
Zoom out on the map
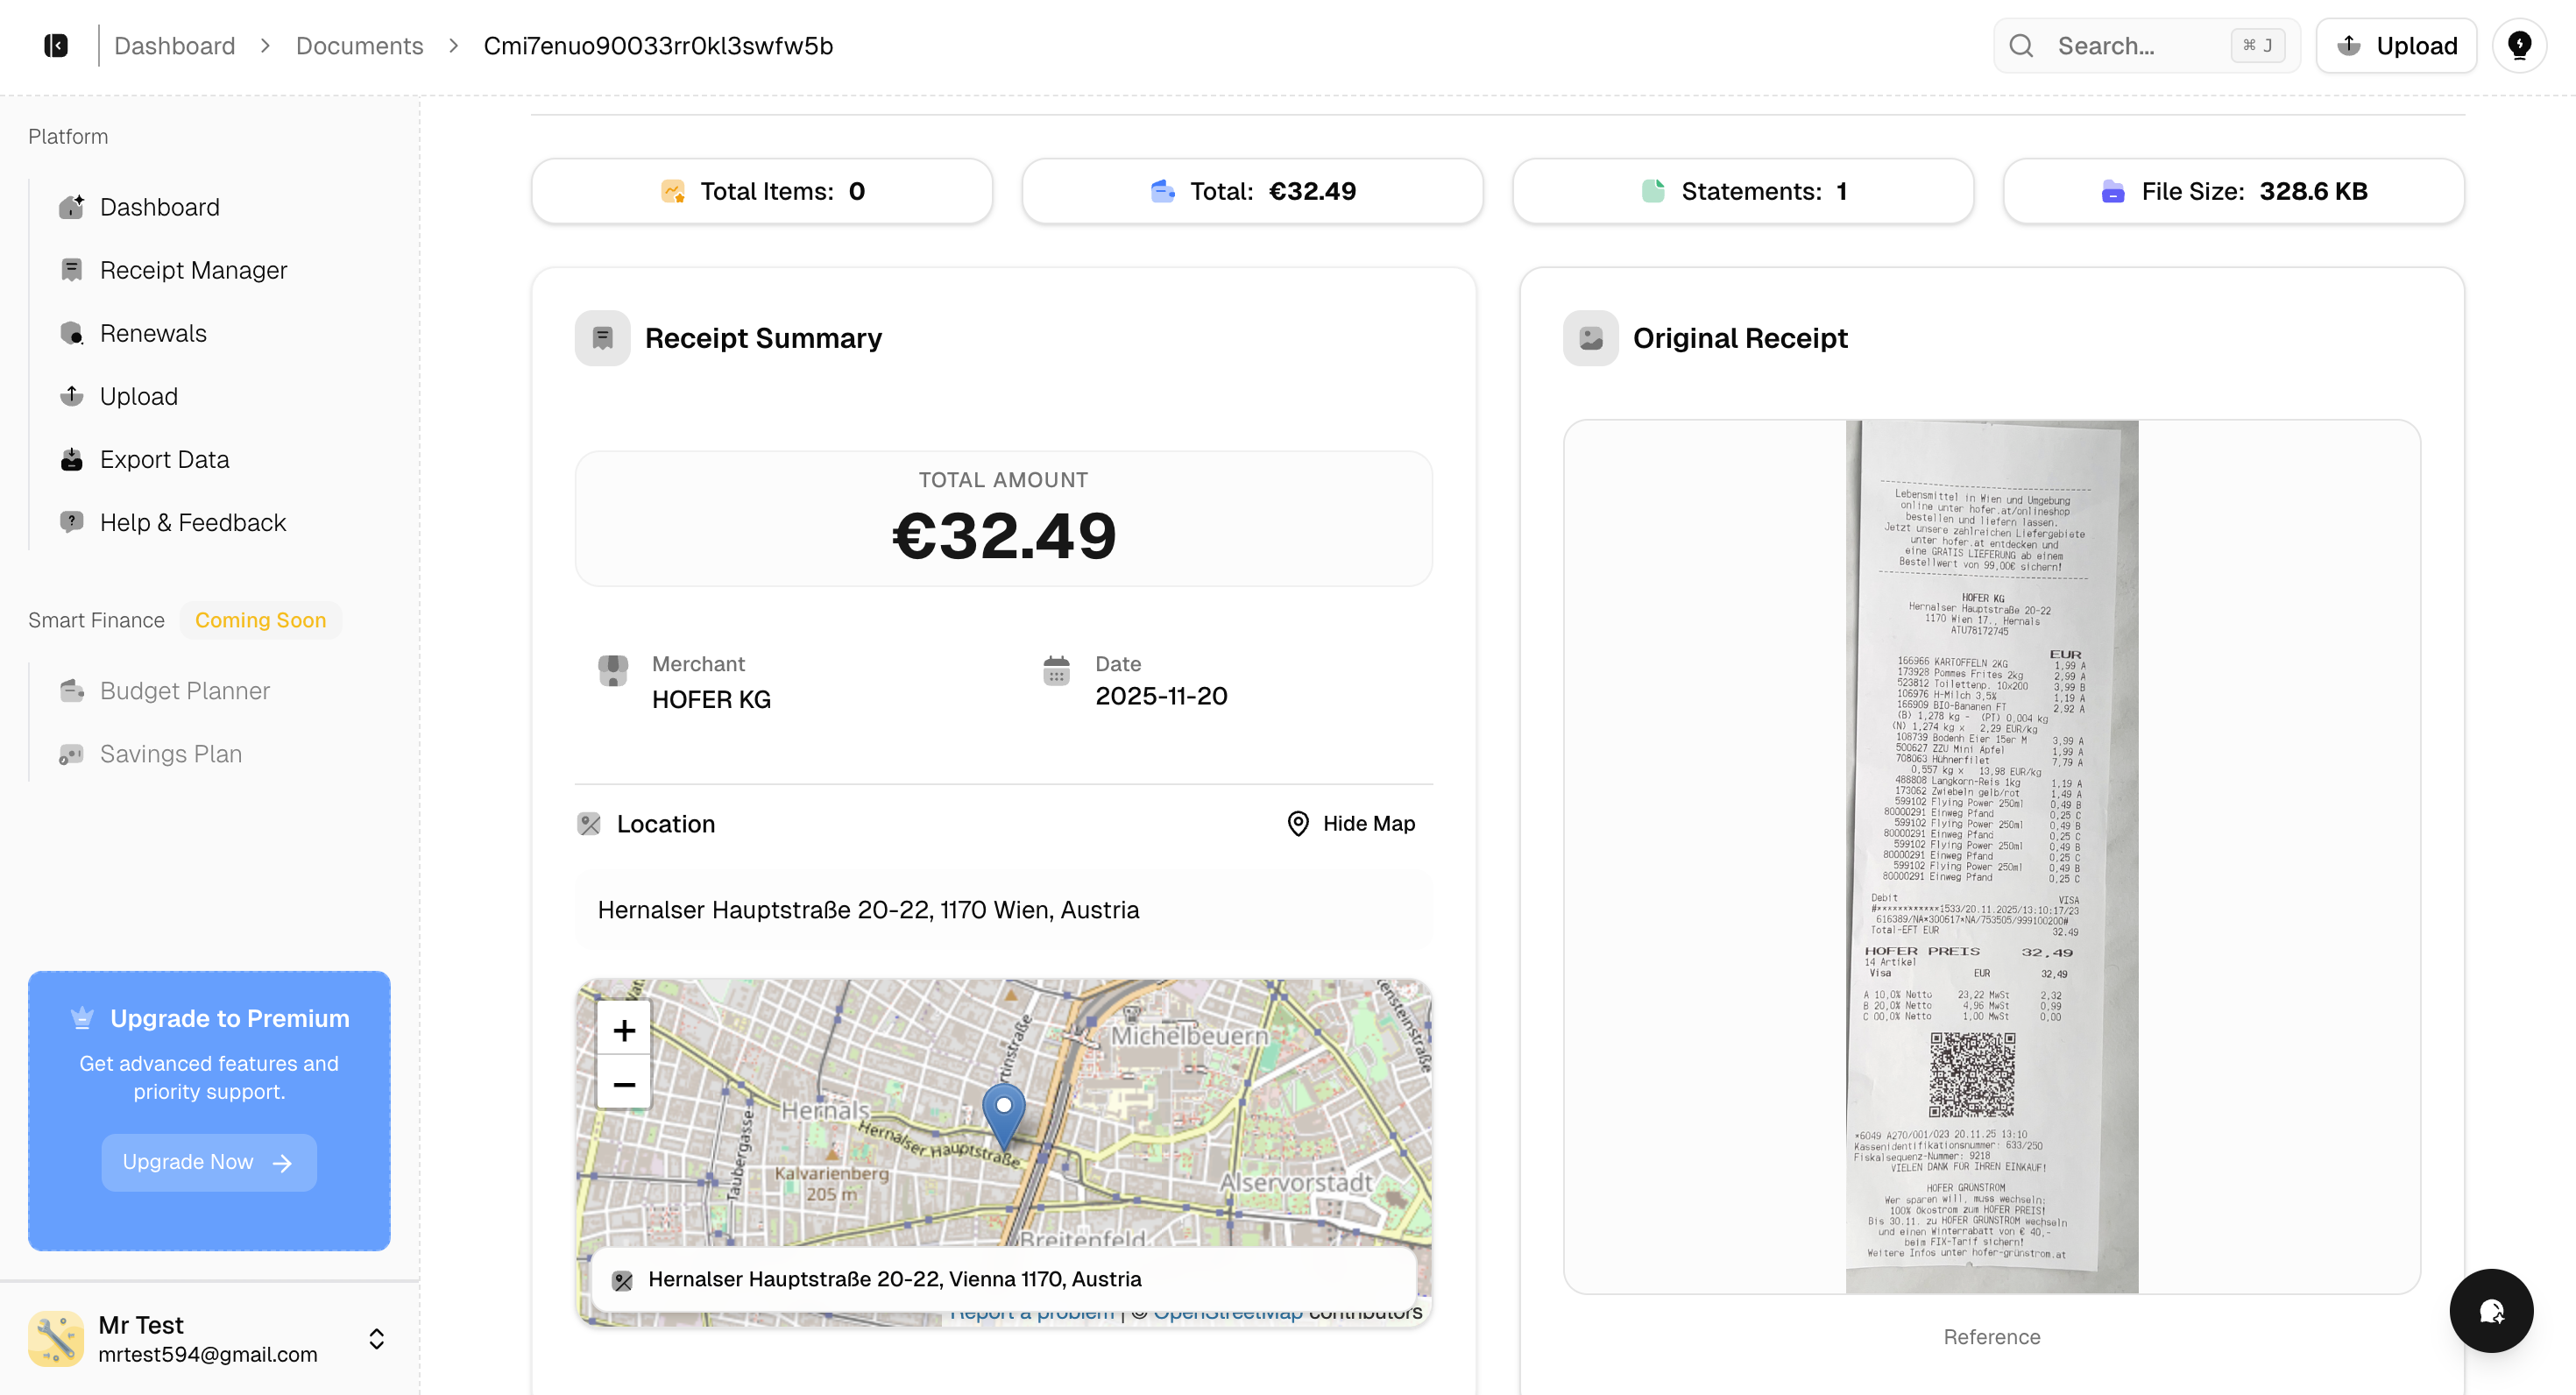(624, 1084)
